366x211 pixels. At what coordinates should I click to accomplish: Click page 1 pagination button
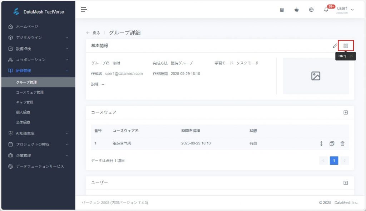click(x=334, y=160)
